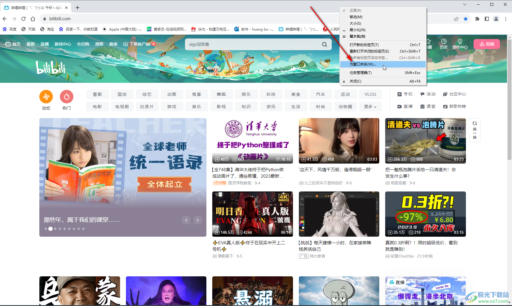The width and height of the screenshot is (512, 306).
Task: Open the 专栏 column link
Action: 405,94
